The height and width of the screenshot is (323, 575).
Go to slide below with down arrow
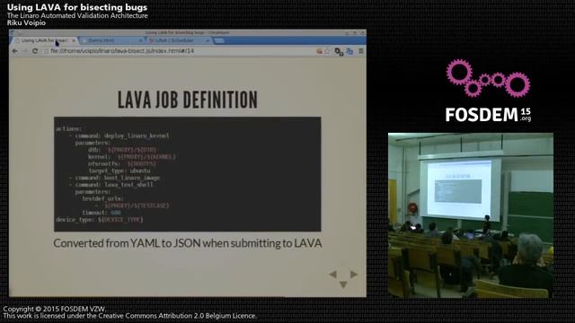343,284
